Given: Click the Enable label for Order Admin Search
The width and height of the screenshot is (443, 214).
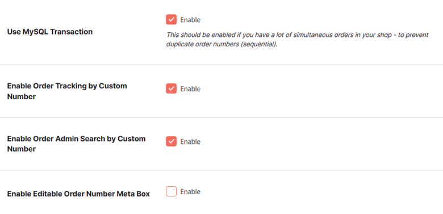Looking at the screenshot, I should tap(190, 142).
